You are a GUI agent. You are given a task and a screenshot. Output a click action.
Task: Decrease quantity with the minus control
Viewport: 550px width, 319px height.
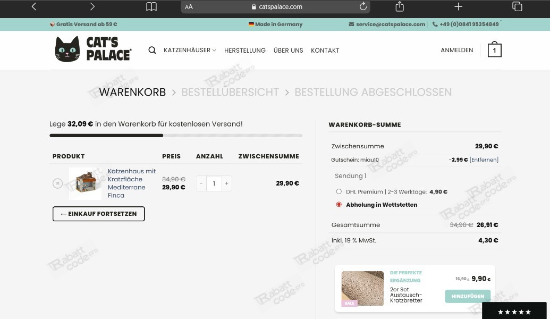(x=201, y=183)
